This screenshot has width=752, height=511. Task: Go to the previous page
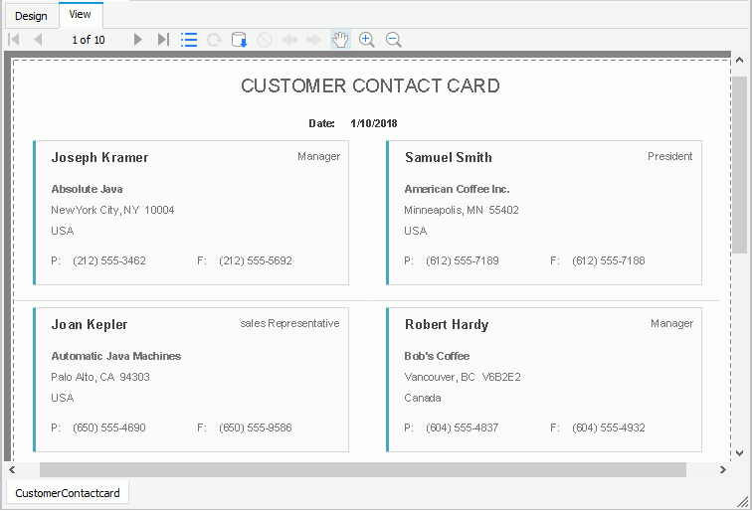[38, 40]
